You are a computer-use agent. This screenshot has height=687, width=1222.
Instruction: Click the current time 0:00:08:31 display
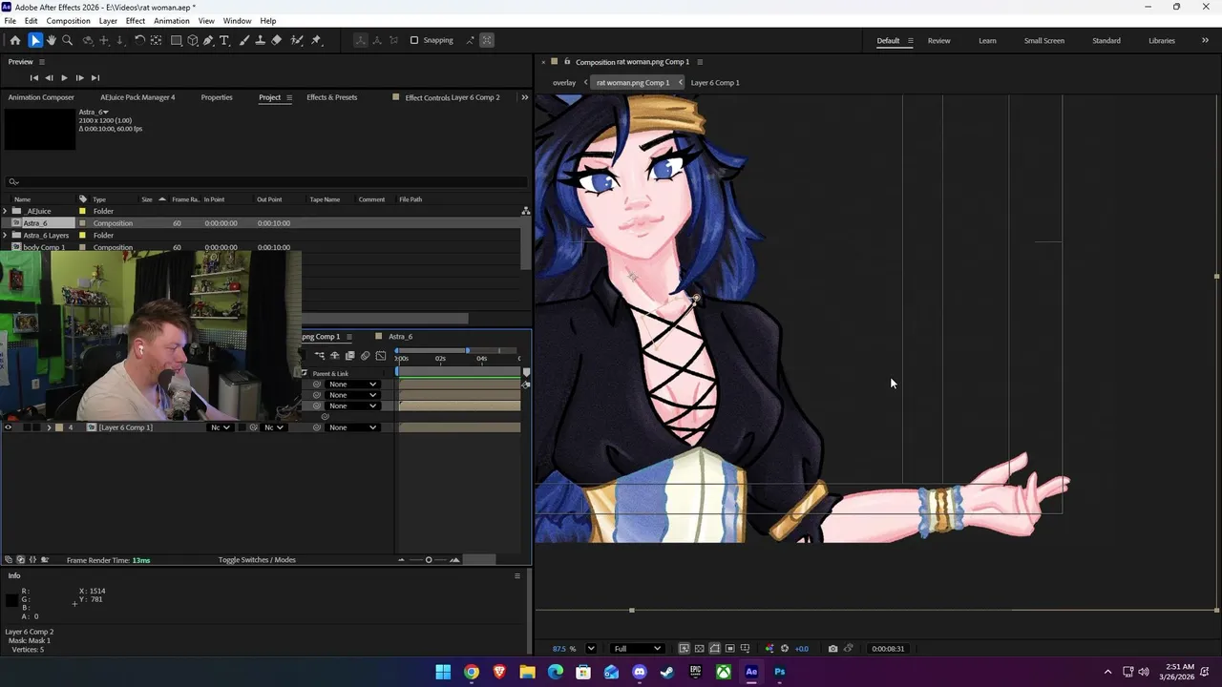888,649
